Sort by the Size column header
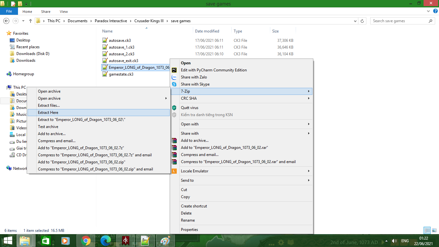Viewport: 439px width, 247px height. tap(275, 31)
